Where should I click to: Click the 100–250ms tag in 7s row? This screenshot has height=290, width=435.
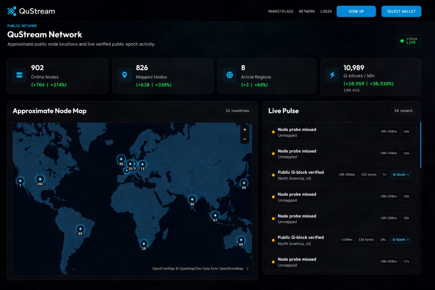point(347,175)
